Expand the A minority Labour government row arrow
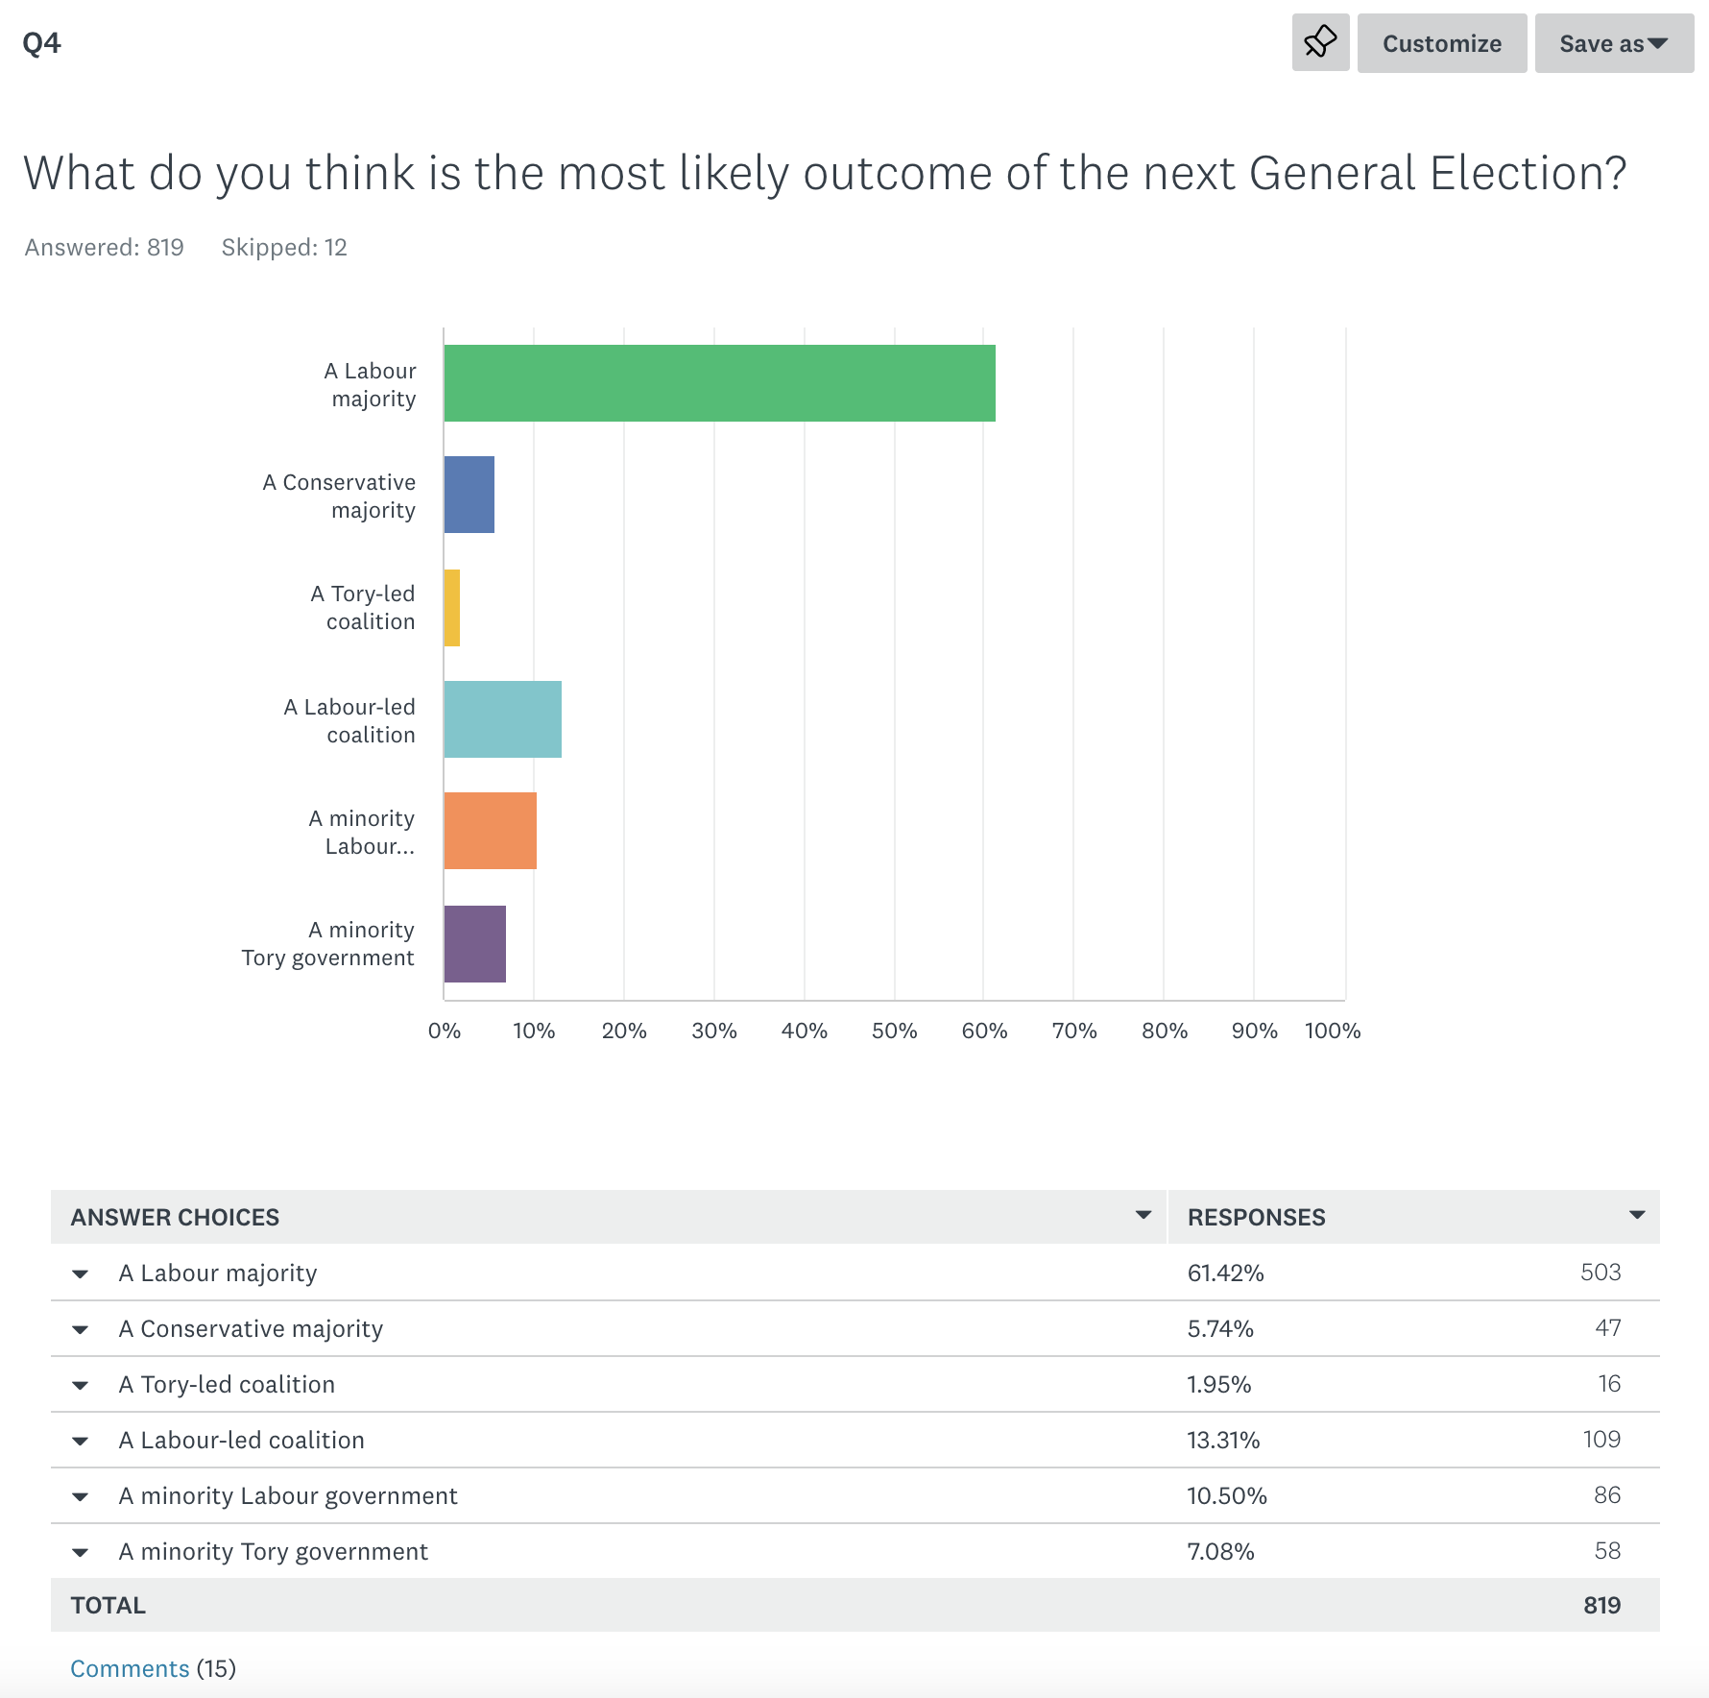 81,1497
